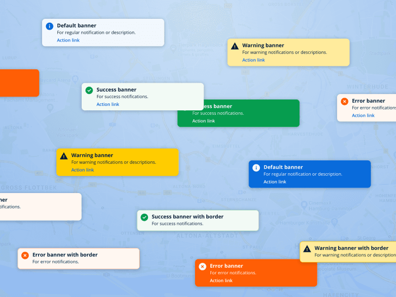396x297 pixels.
Task: Click 'For success notifications.' in the green banner
Action: click(x=218, y=113)
